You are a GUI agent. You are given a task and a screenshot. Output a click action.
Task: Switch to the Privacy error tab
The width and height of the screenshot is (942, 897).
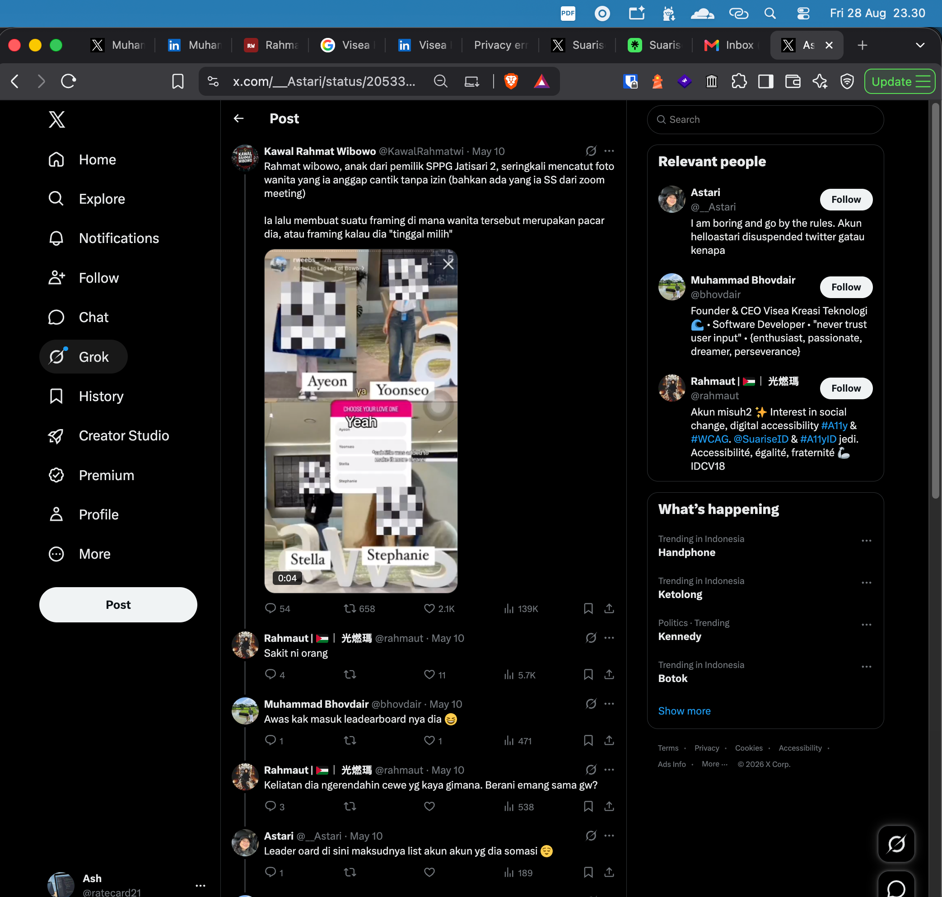click(x=501, y=45)
